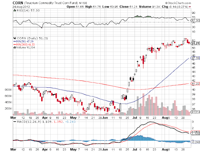
Task: Click the volume bars icon in legend
Action: tap(15, 47)
